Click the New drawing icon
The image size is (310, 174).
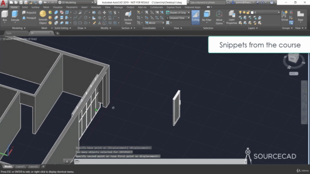[11, 2]
